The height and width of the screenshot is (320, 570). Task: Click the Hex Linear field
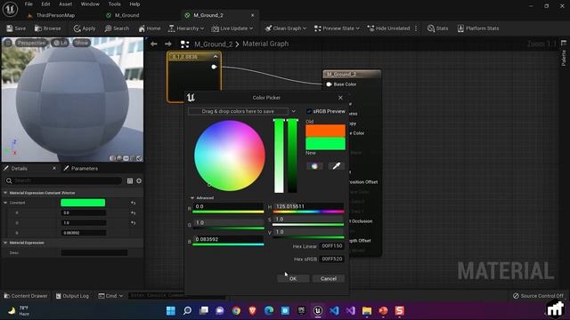click(x=332, y=246)
